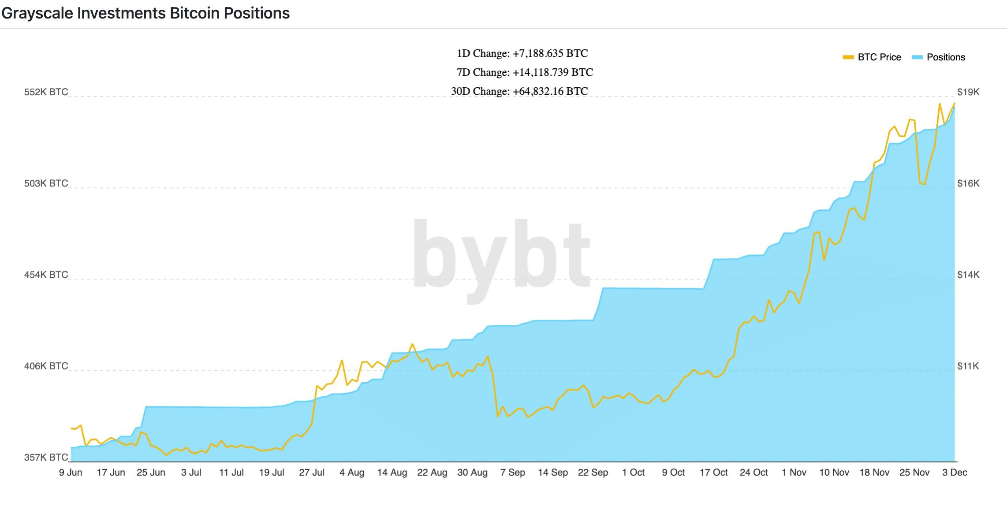
Task: Click the 3 Dec x-axis label
Action: point(955,473)
